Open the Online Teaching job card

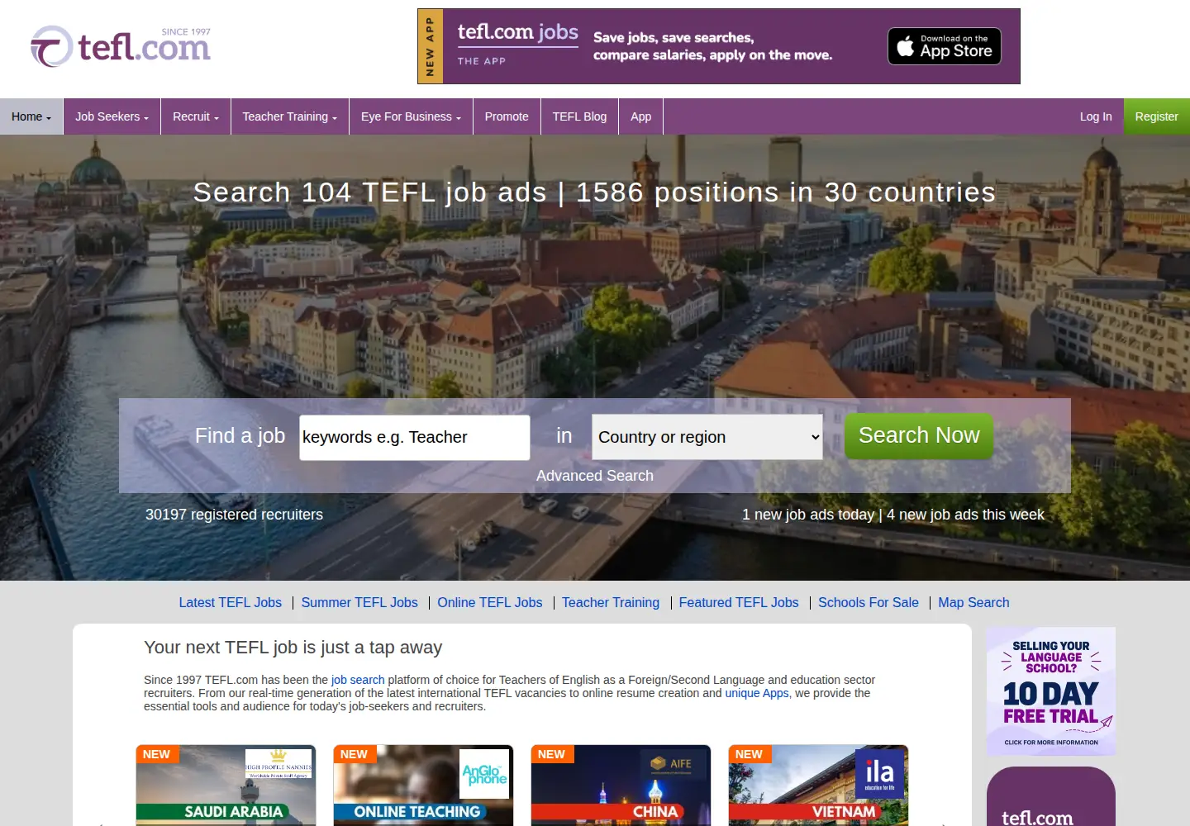coord(423,786)
